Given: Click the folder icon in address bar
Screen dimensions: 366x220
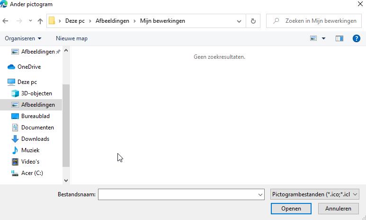Looking at the screenshot, I should coord(52,21).
